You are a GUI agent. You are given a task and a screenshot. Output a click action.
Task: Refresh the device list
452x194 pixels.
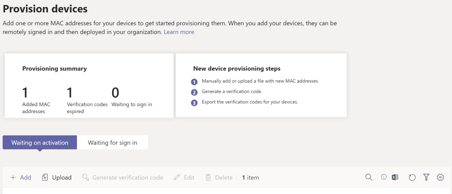(412, 177)
